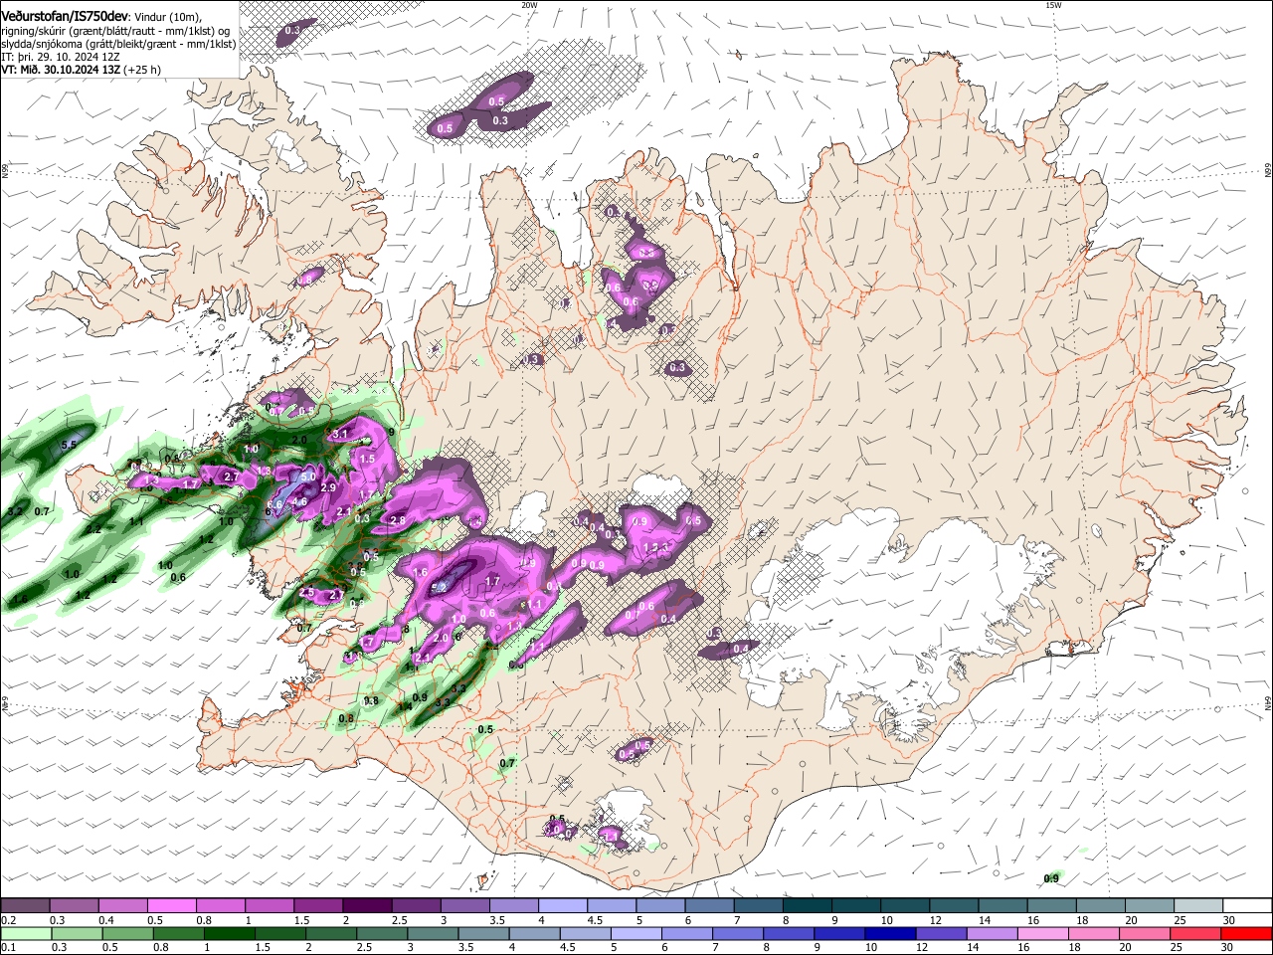Click the 'IT: þri. 29. 10. 2024 12Z' line
The height and width of the screenshot is (955, 1273).
[60, 57]
